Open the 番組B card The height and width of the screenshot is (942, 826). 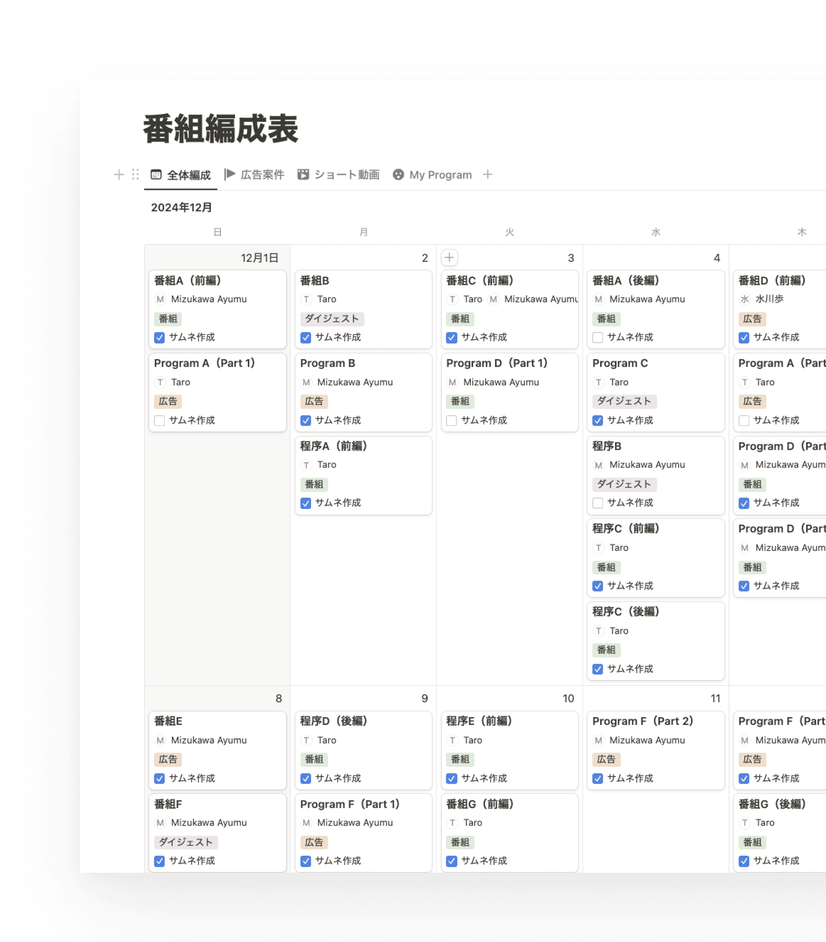click(315, 281)
